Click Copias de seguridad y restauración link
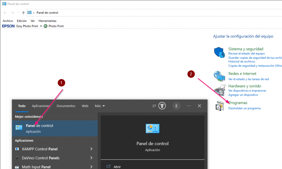282x169 pixels. (x=255, y=66)
